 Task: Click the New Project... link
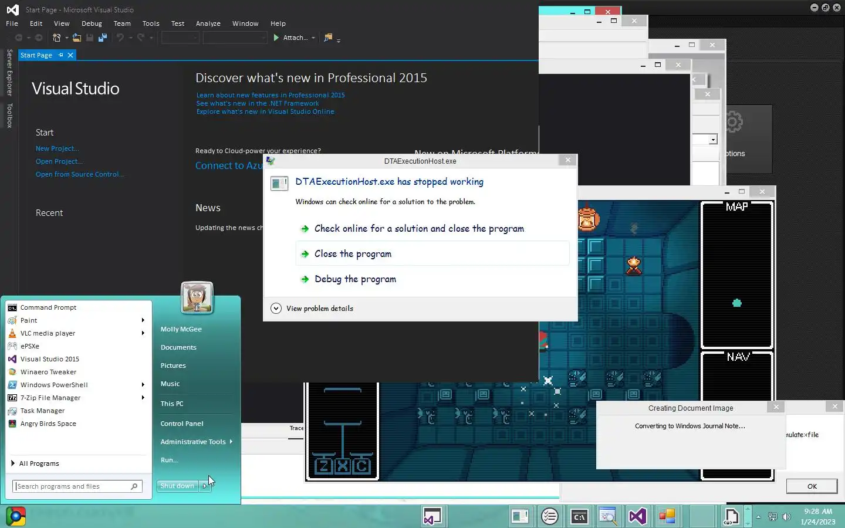click(57, 148)
